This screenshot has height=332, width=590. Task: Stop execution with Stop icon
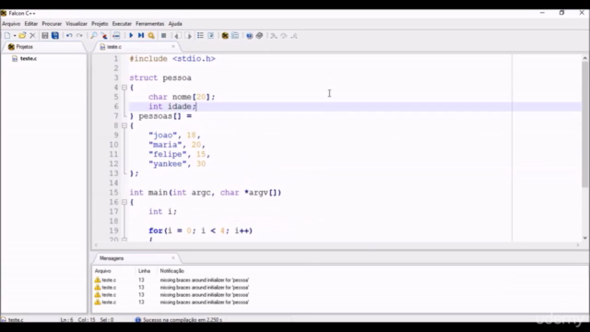click(164, 35)
